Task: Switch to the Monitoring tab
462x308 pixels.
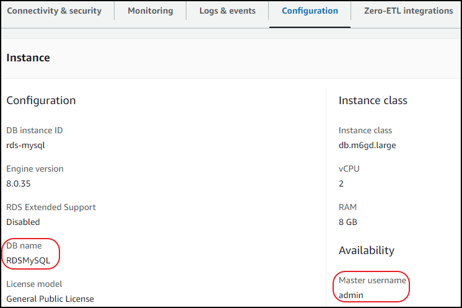Action: pos(150,11)
